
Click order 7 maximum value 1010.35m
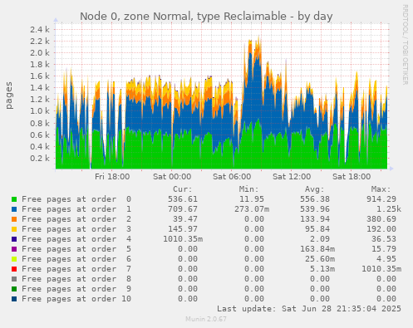[x=381, y=269]
